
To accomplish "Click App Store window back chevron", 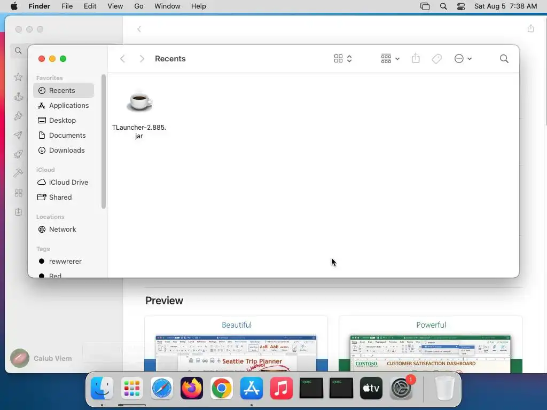I will click(139, 29).
